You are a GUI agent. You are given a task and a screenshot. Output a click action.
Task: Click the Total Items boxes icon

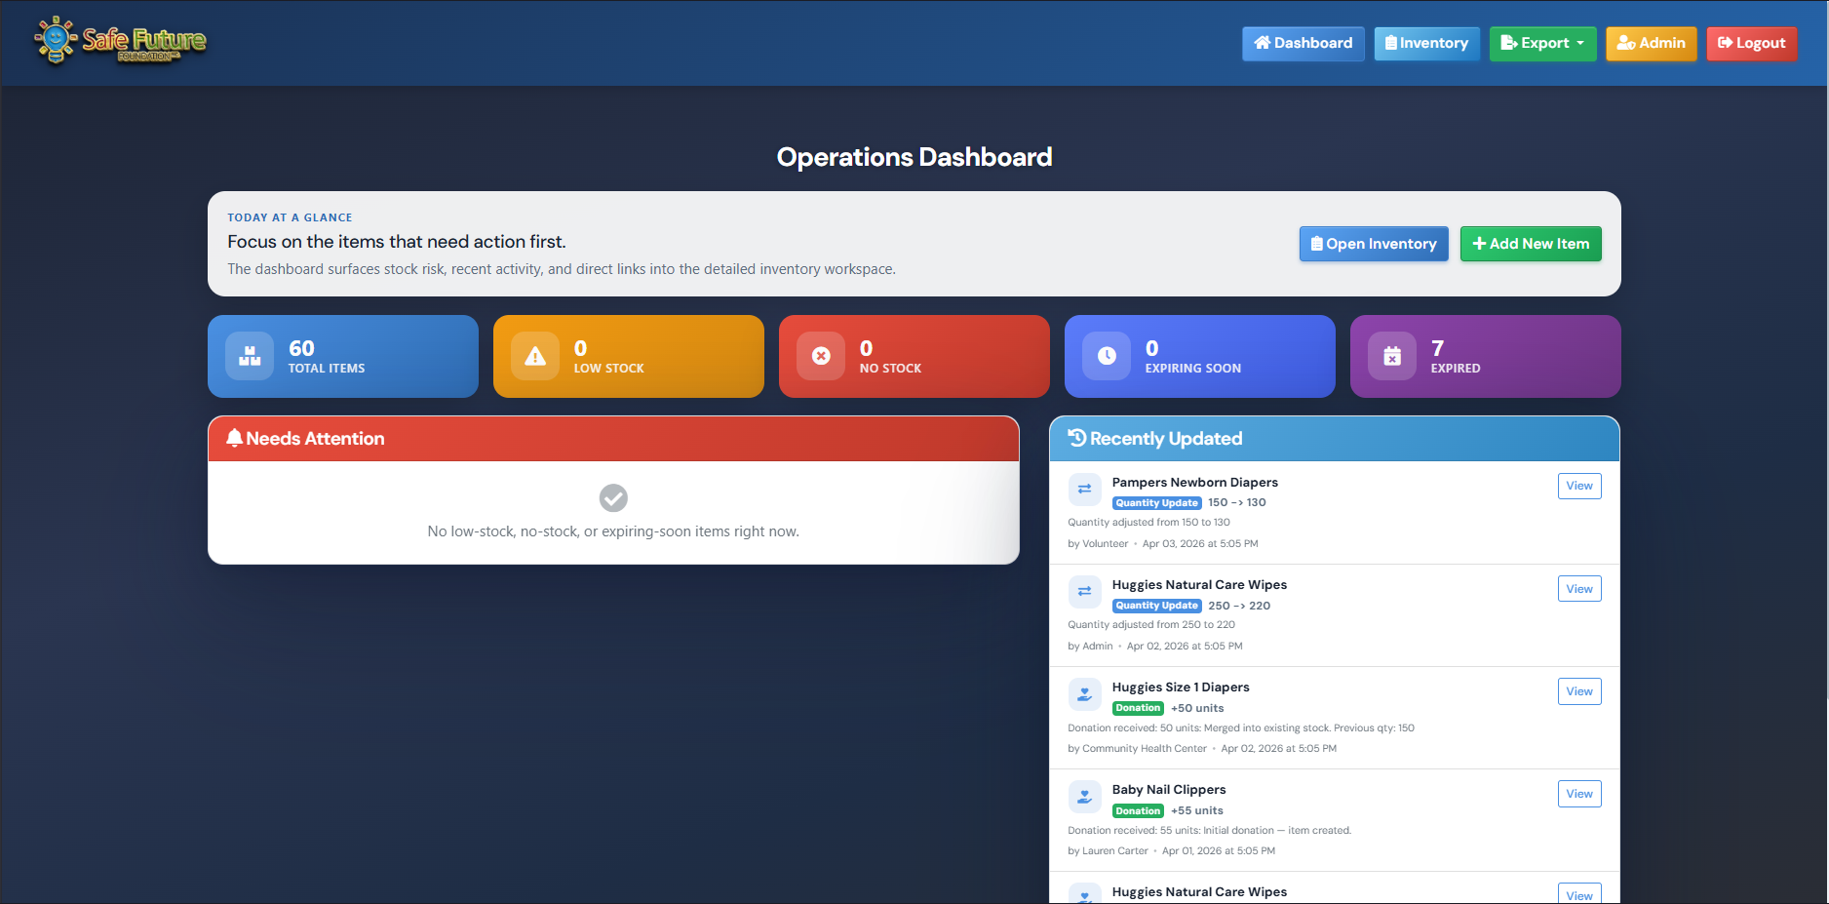click(250, 356)
